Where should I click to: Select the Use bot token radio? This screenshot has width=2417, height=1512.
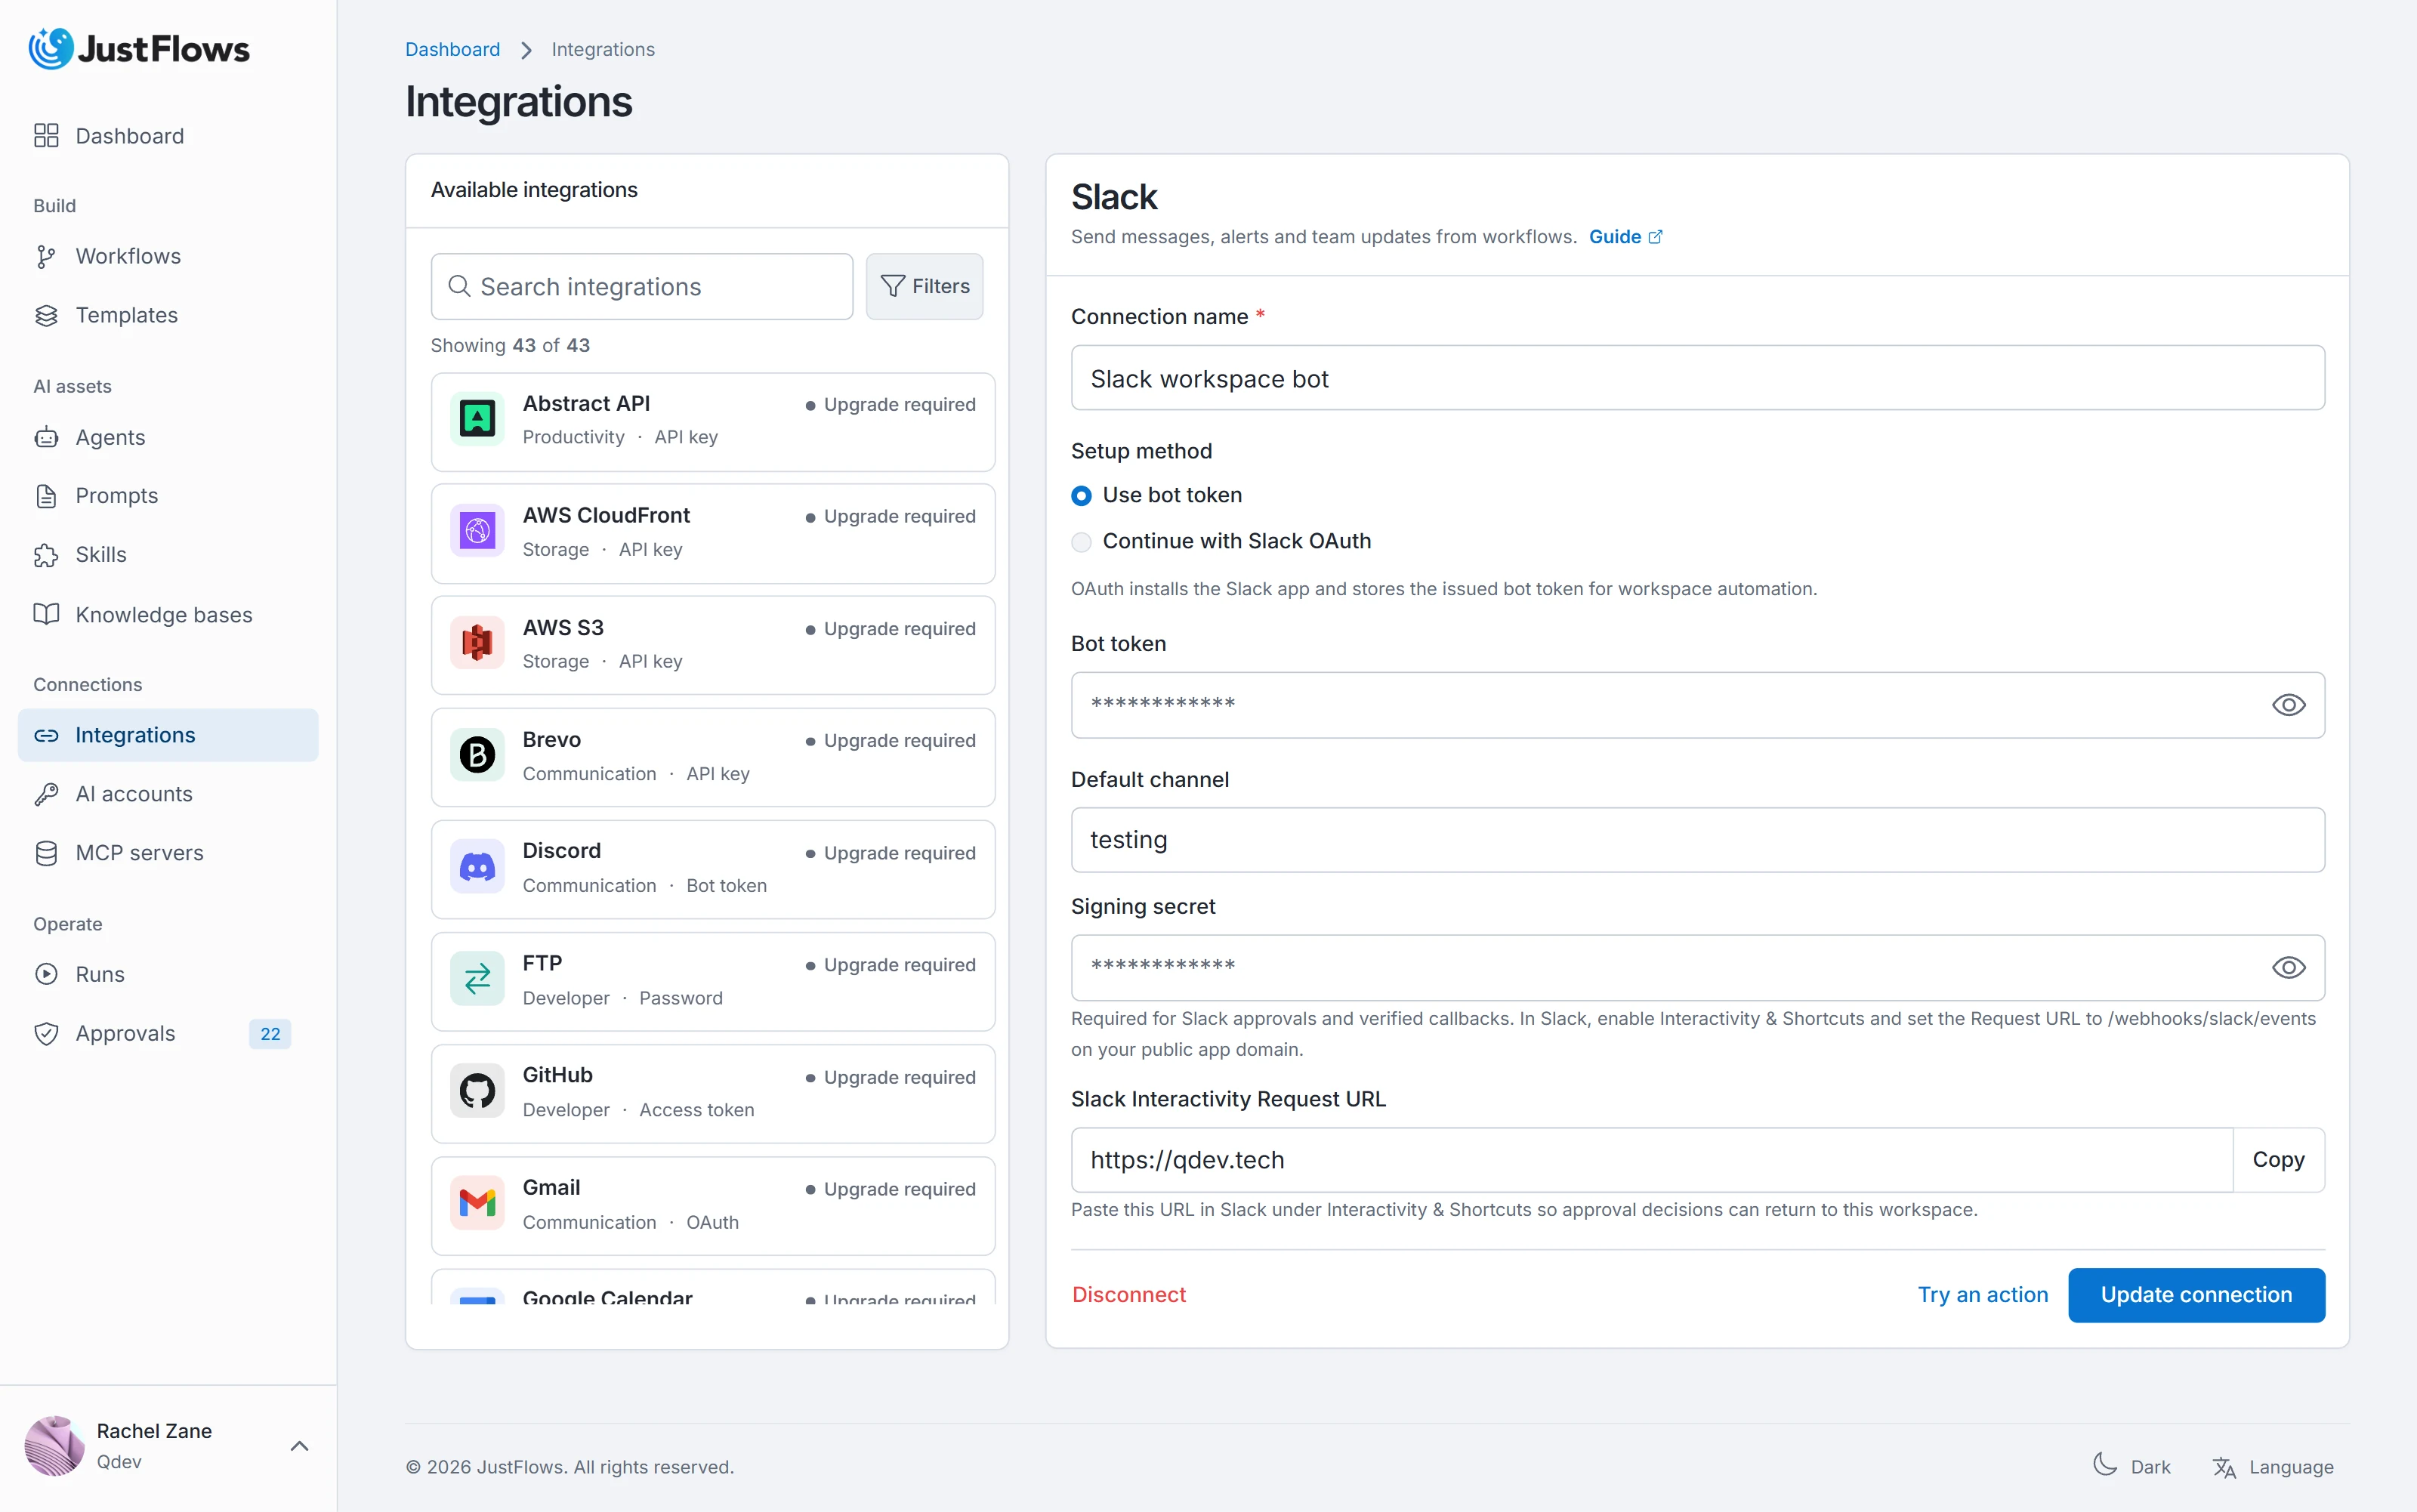coord(1081,496)
